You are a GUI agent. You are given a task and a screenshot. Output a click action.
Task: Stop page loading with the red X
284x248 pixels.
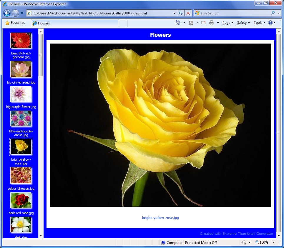pyautogui.click(x=188, y=13)
